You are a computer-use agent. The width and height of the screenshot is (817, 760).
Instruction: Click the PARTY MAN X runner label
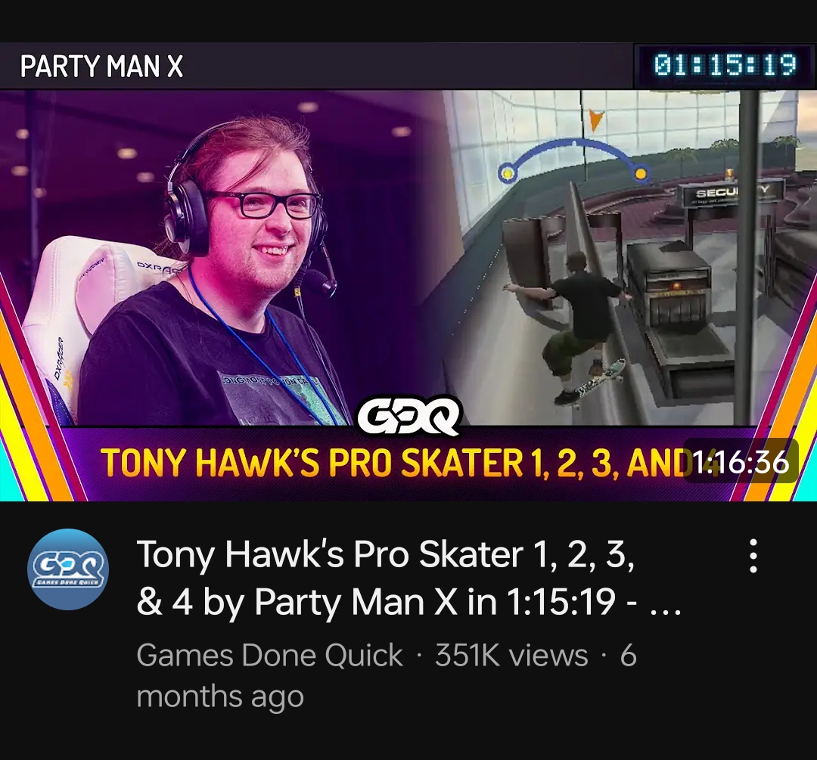pos(101,66)
